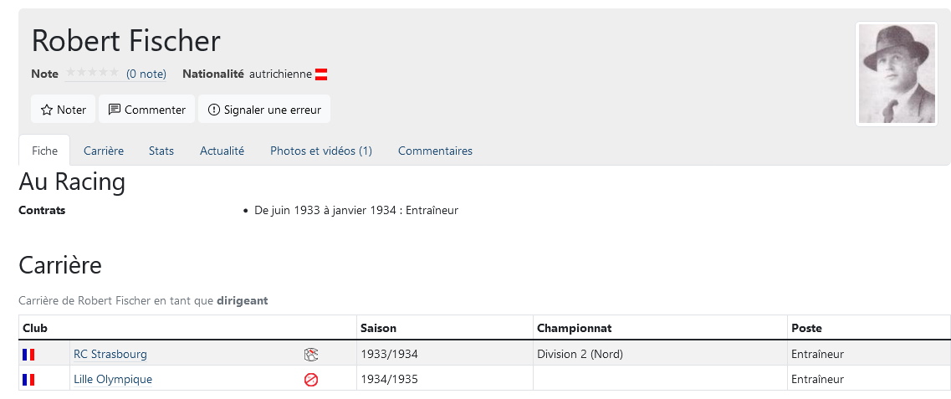
Task: Click the French flag in RC Strasbourg row
Action: click(x=28, y=355)
